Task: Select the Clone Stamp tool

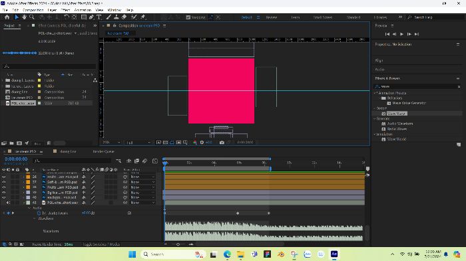Action: (x=116, y=17)
